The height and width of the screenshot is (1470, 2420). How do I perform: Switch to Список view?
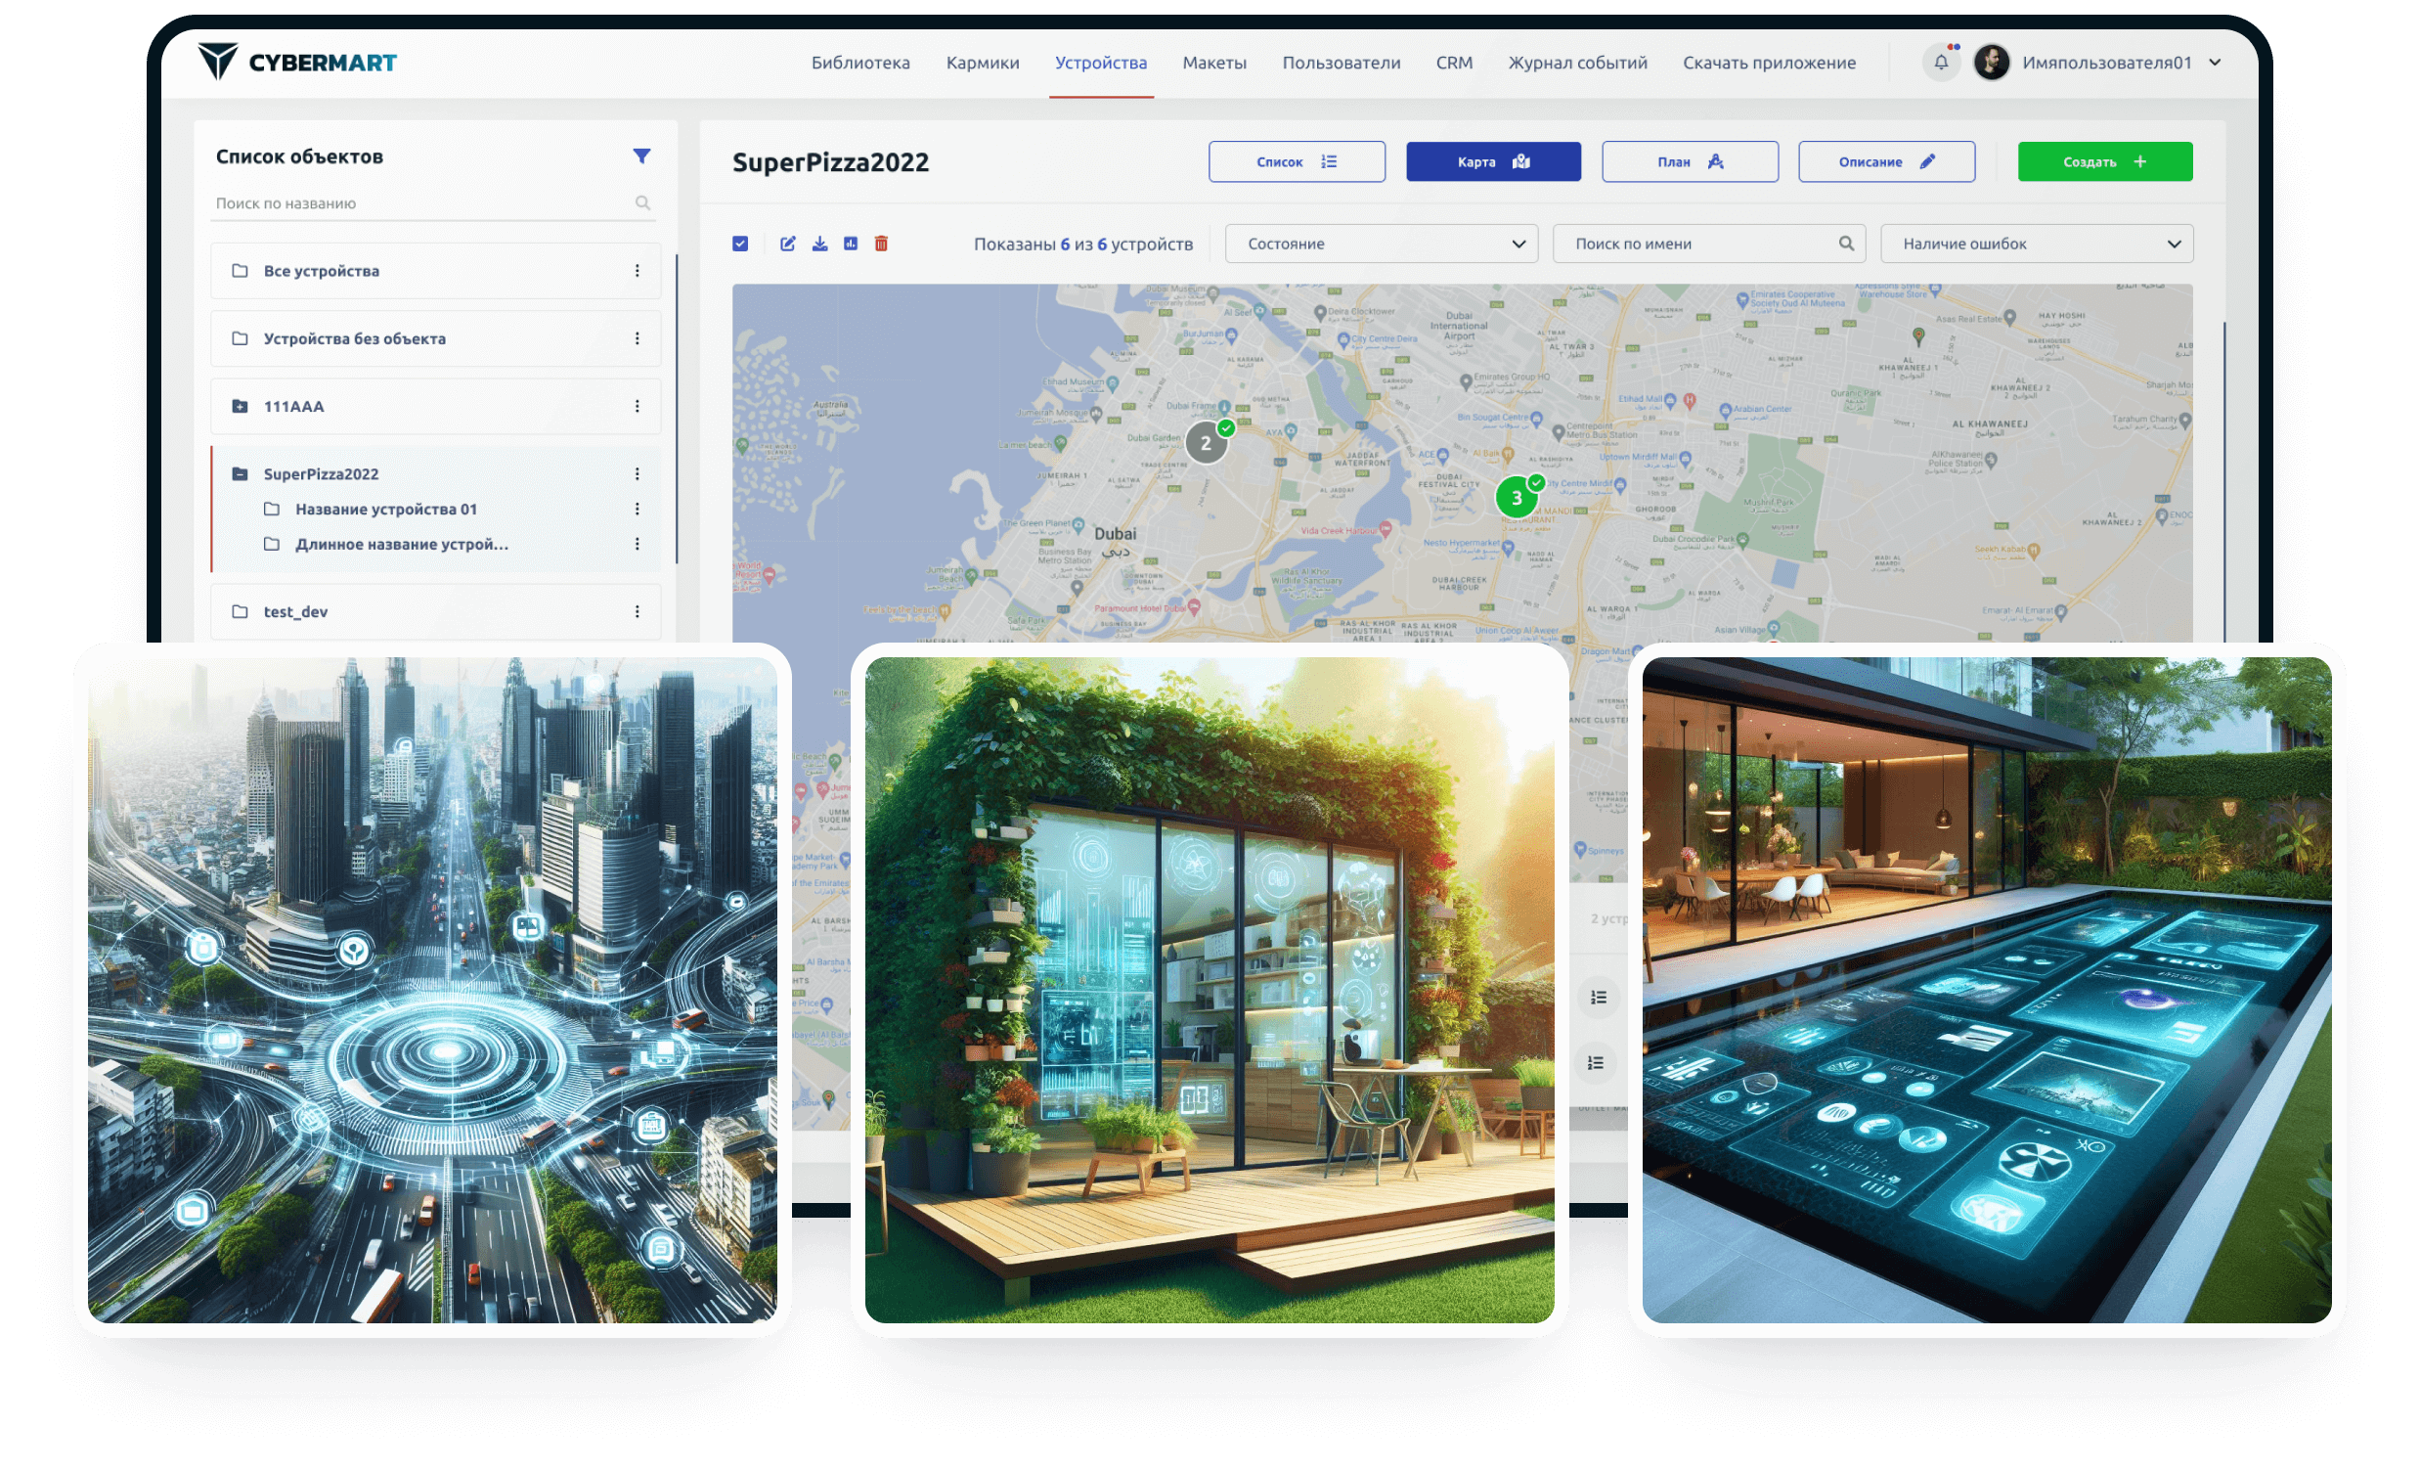1297,161
